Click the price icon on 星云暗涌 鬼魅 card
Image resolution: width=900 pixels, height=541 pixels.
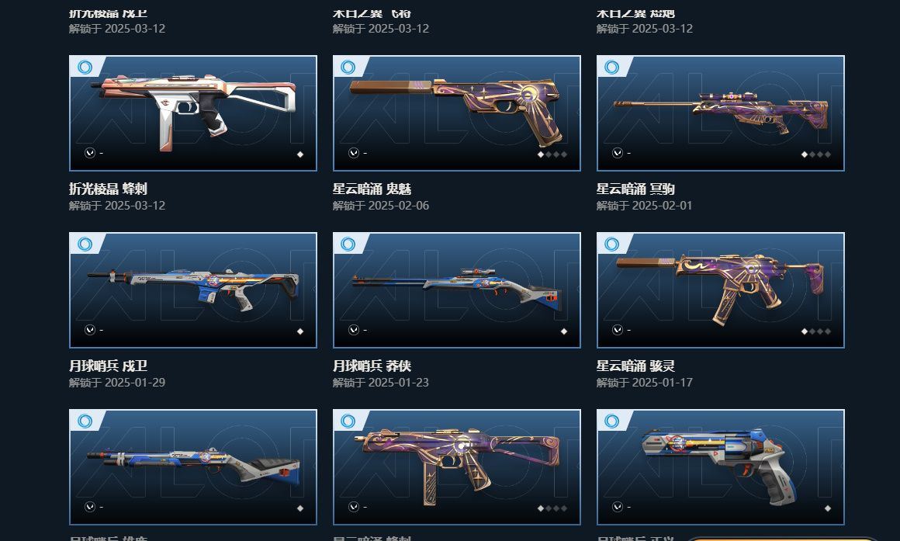[x=354, y=153]
